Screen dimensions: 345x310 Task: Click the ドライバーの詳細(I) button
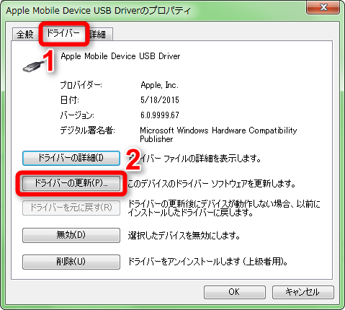click(x=71, y=158)
